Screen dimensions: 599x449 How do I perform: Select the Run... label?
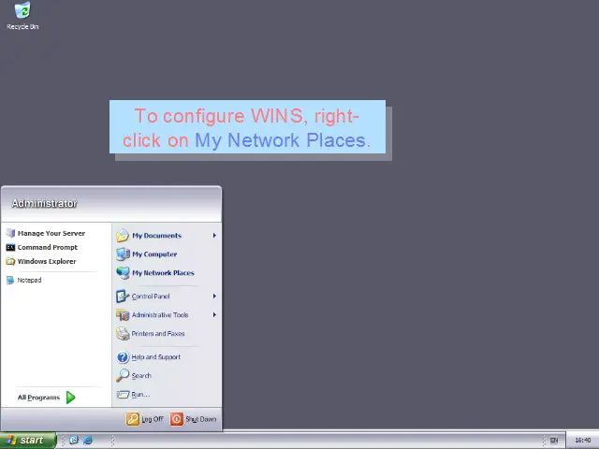(x=140, y=395)
